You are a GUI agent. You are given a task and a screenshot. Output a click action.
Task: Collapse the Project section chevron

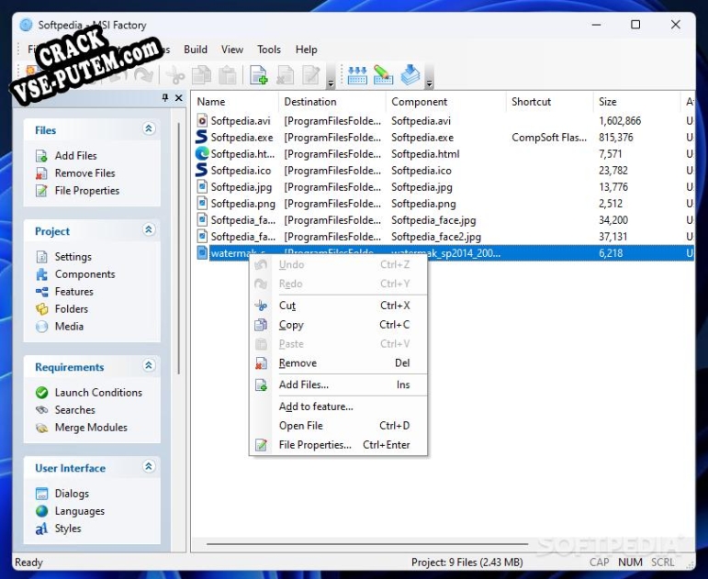149,230
